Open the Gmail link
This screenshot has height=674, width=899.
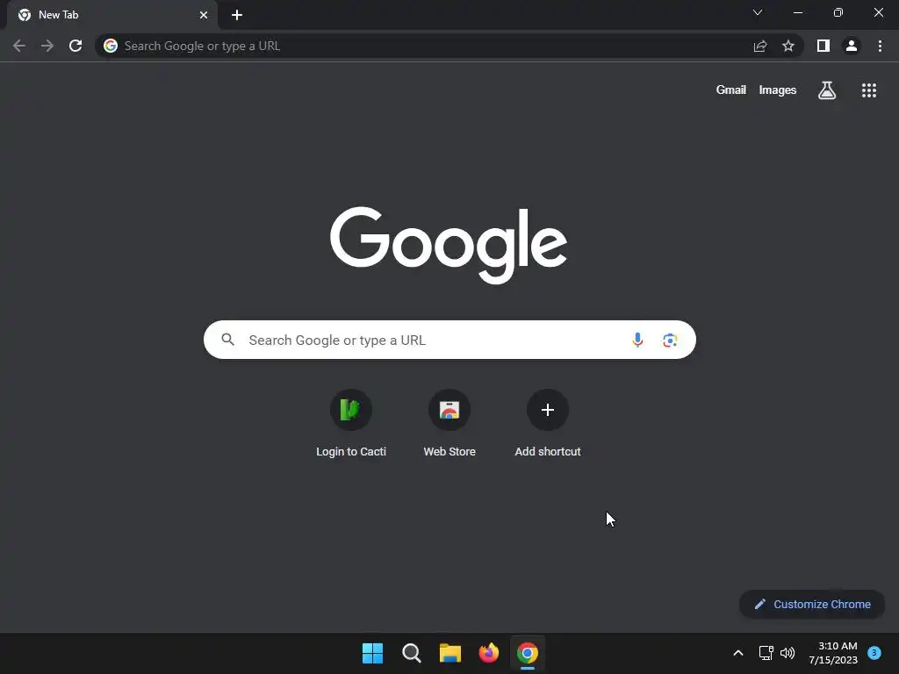click(x=731, y=90)
